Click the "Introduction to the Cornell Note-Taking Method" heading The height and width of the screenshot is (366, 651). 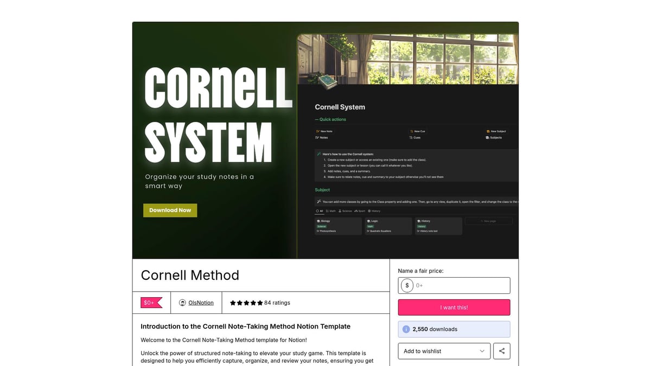click(x=245, y=326)
